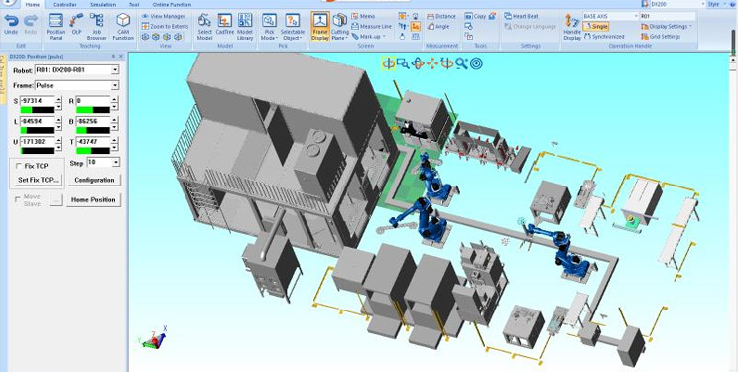Open the Robot dropdown R01: DX200-R01
The width and height of the screenshot is (738, 372).
[x=115, y=70]
